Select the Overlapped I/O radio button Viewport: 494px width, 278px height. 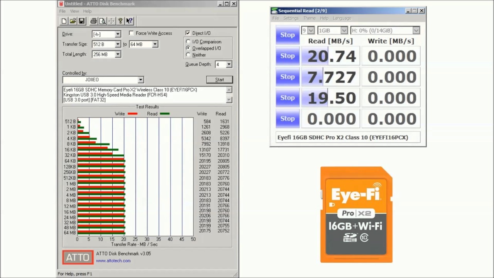click(x=188, y=48)
